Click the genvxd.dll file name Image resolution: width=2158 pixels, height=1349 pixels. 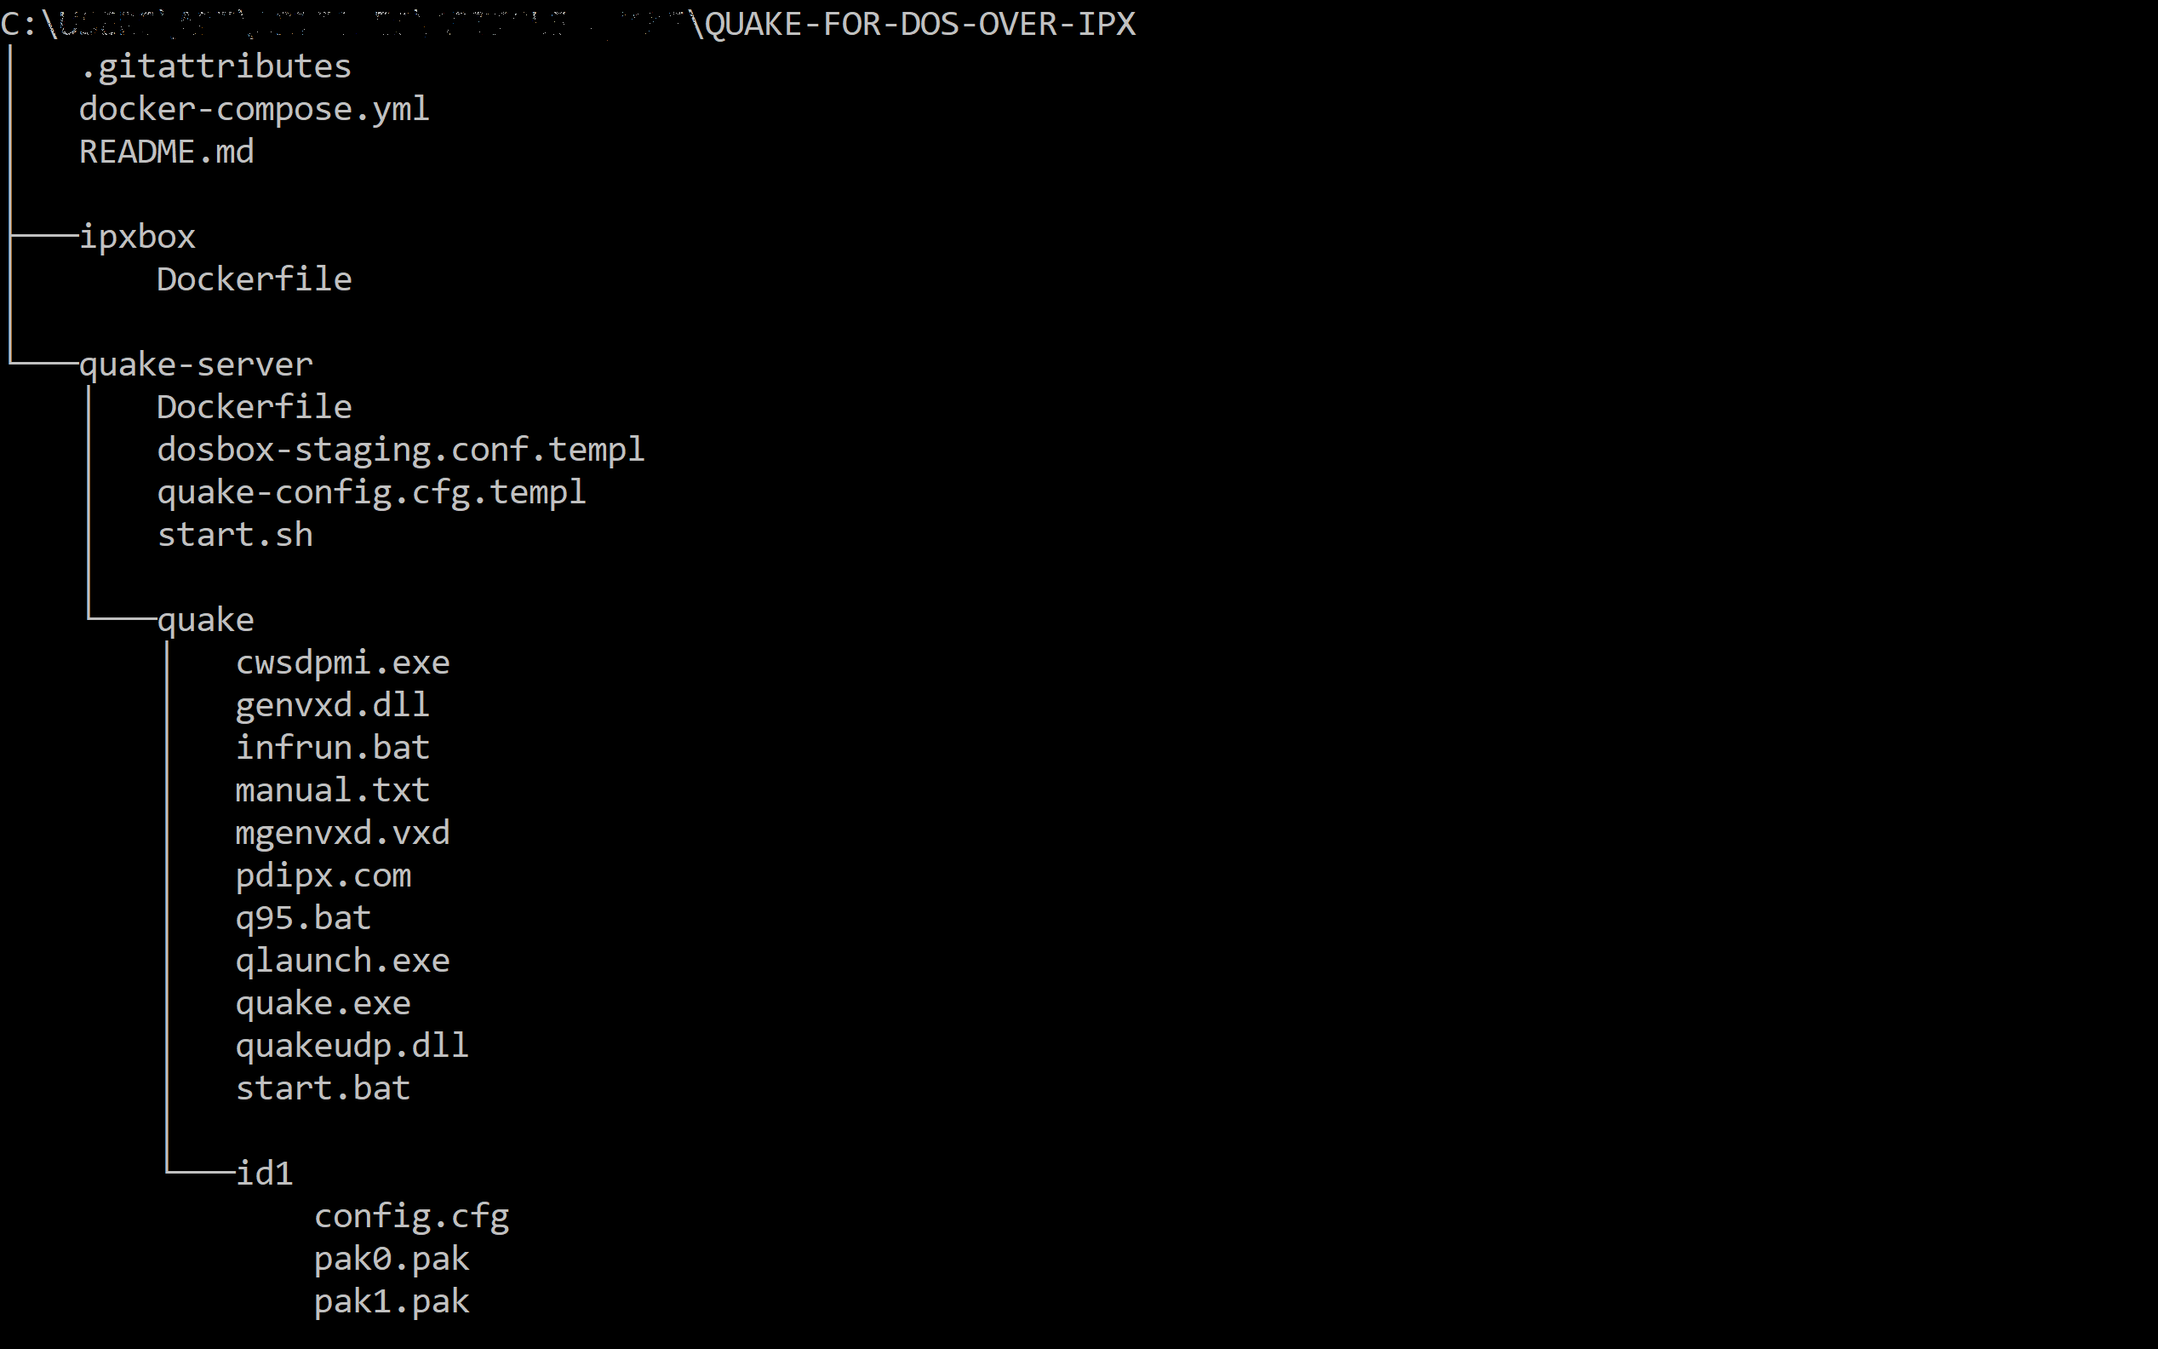tap(333, 706)
